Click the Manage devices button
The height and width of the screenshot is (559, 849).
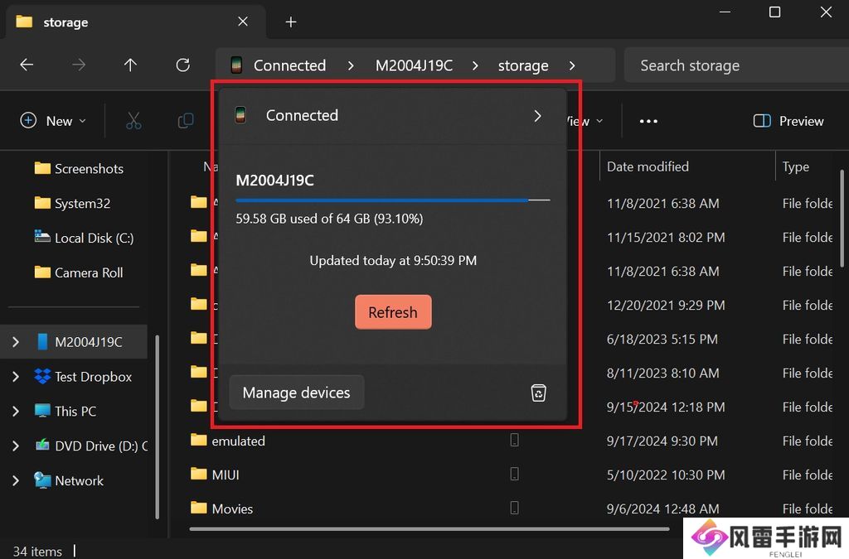296,393
